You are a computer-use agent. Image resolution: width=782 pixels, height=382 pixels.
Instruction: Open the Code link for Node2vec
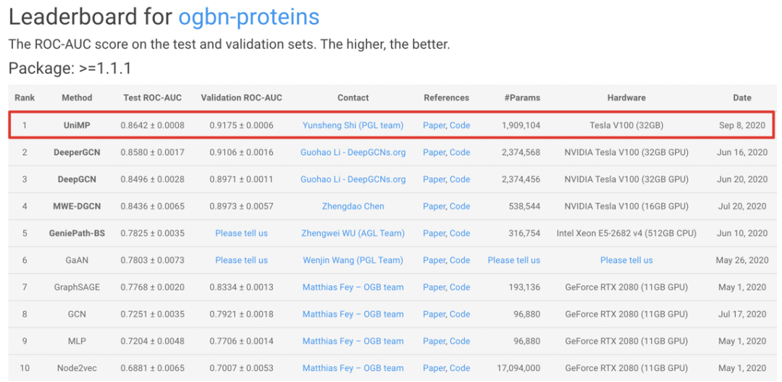coord(460,368)
